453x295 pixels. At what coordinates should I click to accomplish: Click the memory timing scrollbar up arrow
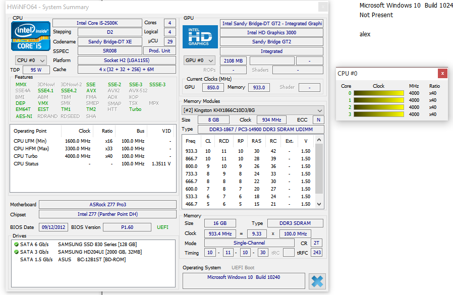(319, 140)
